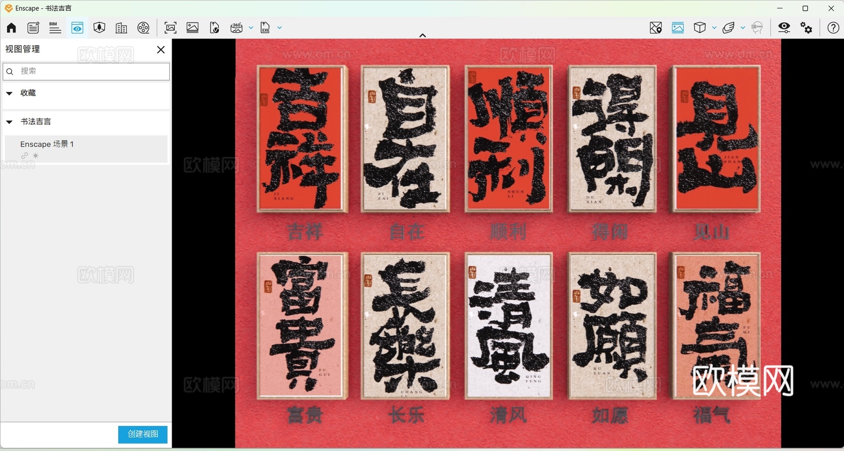Collapse the 书法吉言 section
Screen dimensions: 844x451
[x=9, y=122]
